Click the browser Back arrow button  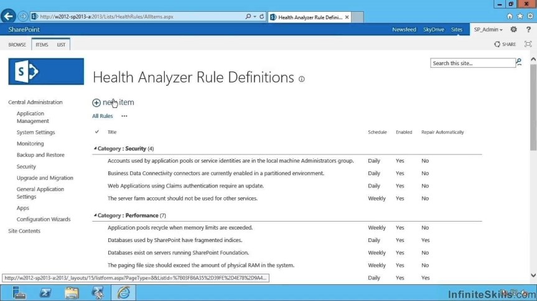click(8, 16)
